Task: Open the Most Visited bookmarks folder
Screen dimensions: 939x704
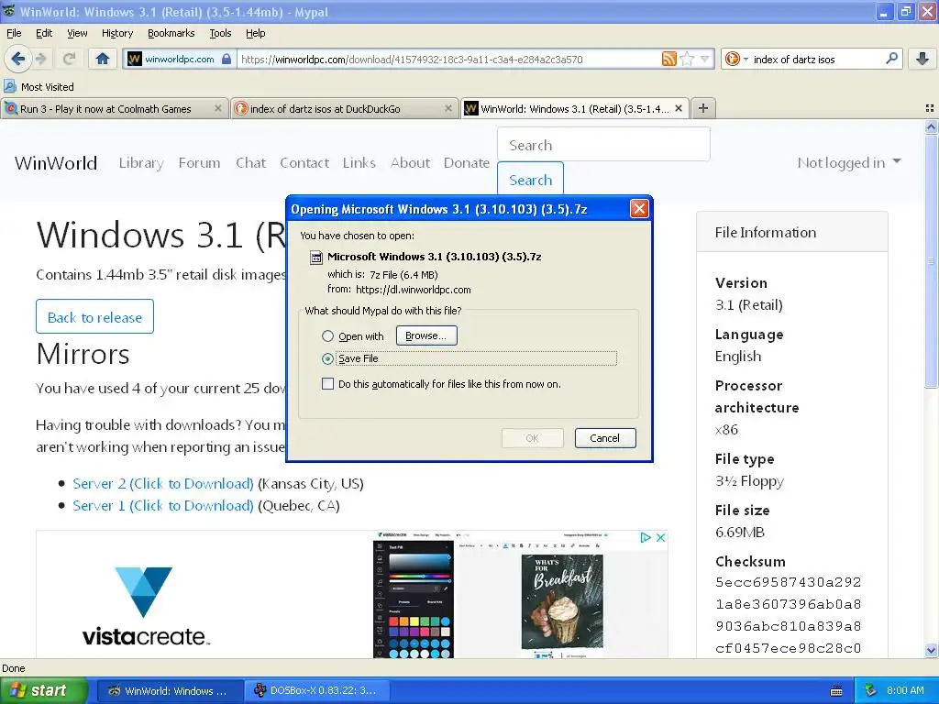Action: (39, 87)
